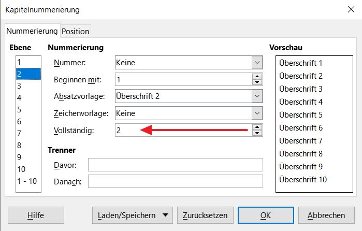
Task: Select level 1 in Ebene list
Action: [x=28, y=62]
